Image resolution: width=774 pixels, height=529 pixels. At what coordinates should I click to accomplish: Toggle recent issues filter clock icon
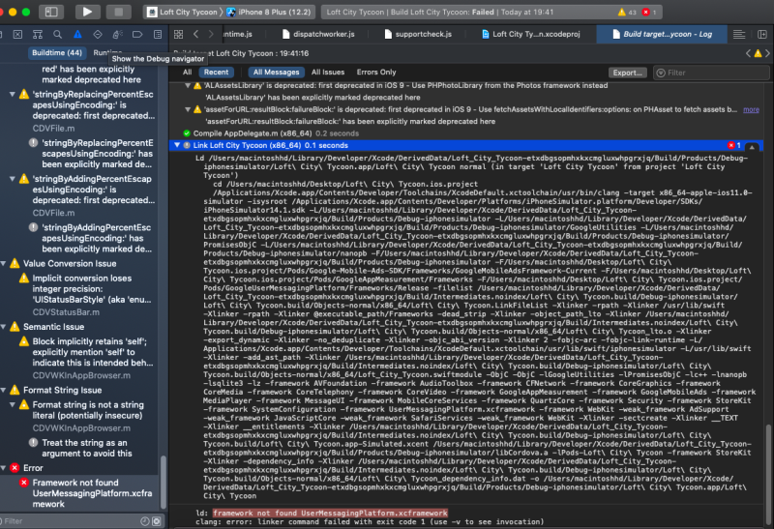[x=145, y=521]
